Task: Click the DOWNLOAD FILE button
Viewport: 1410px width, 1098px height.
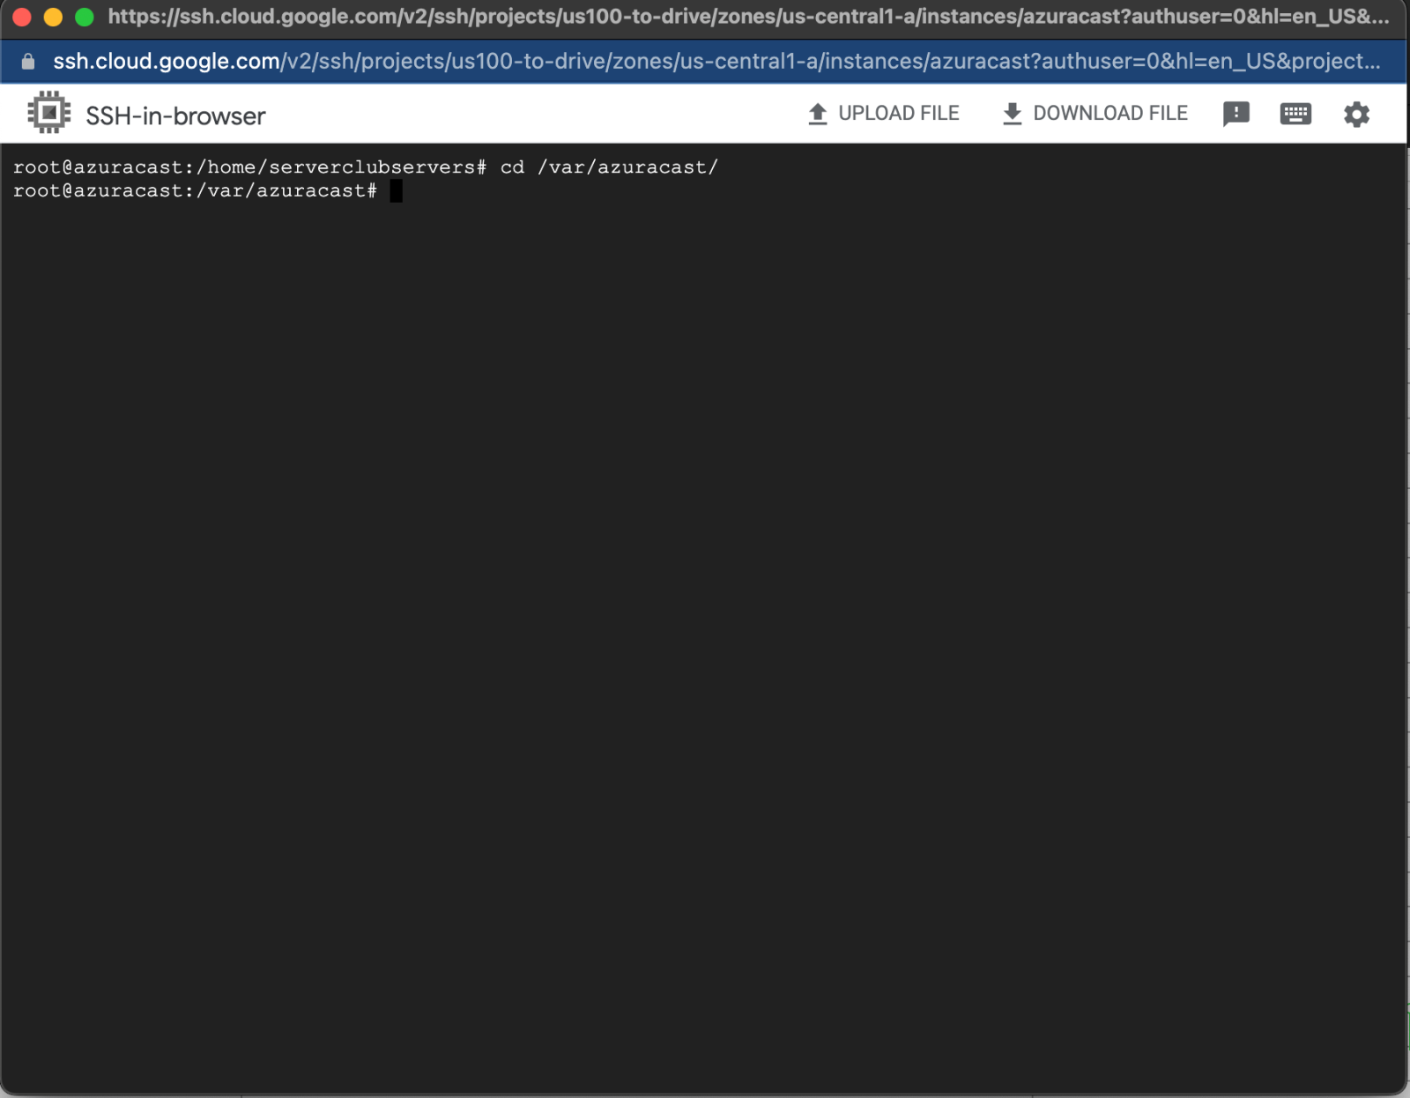Action: point(1095,114)
